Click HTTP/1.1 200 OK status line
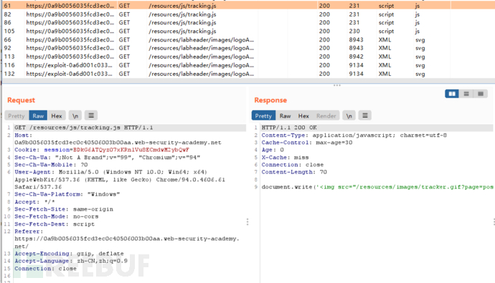Image resolution: width=495 pixels, height=283 pixels. pos(289,128)
